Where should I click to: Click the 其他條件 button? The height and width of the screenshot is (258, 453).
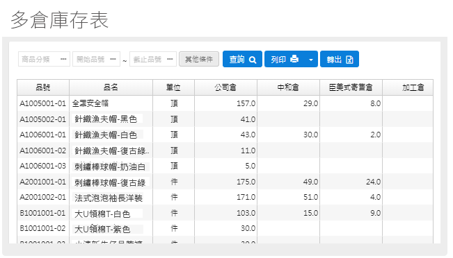pos(199,59)
